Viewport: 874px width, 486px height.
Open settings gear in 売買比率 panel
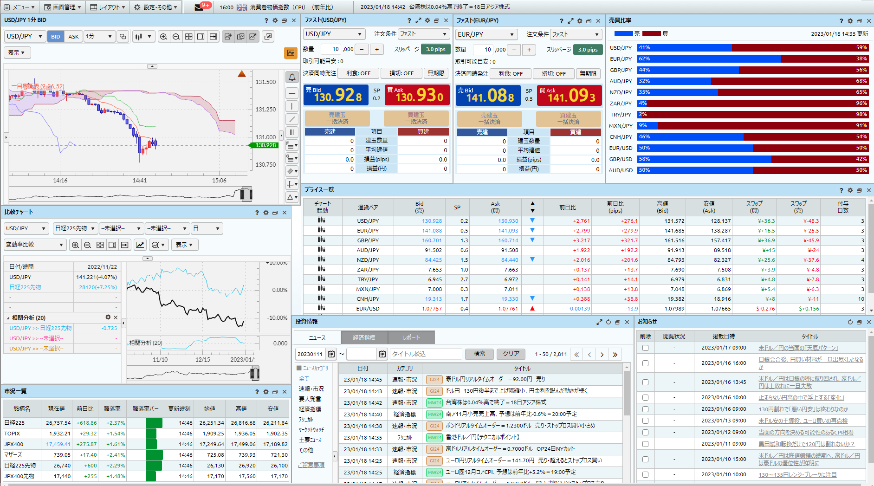850,21
